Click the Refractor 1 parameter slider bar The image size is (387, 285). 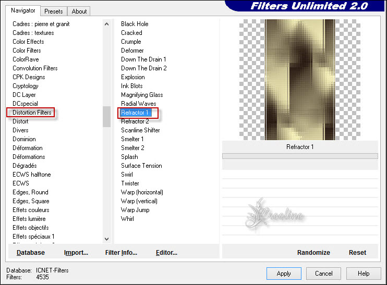300,156
